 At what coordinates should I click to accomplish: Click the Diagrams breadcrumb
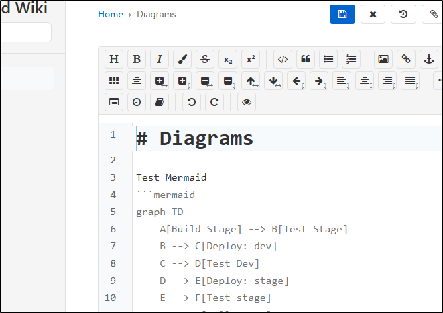tap(156, 15)
